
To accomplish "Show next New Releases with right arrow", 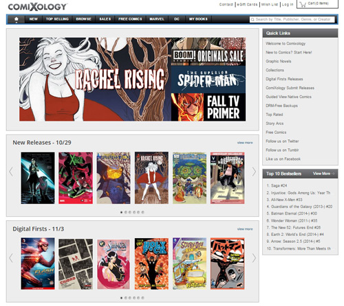I will click(x=254, y=172).
